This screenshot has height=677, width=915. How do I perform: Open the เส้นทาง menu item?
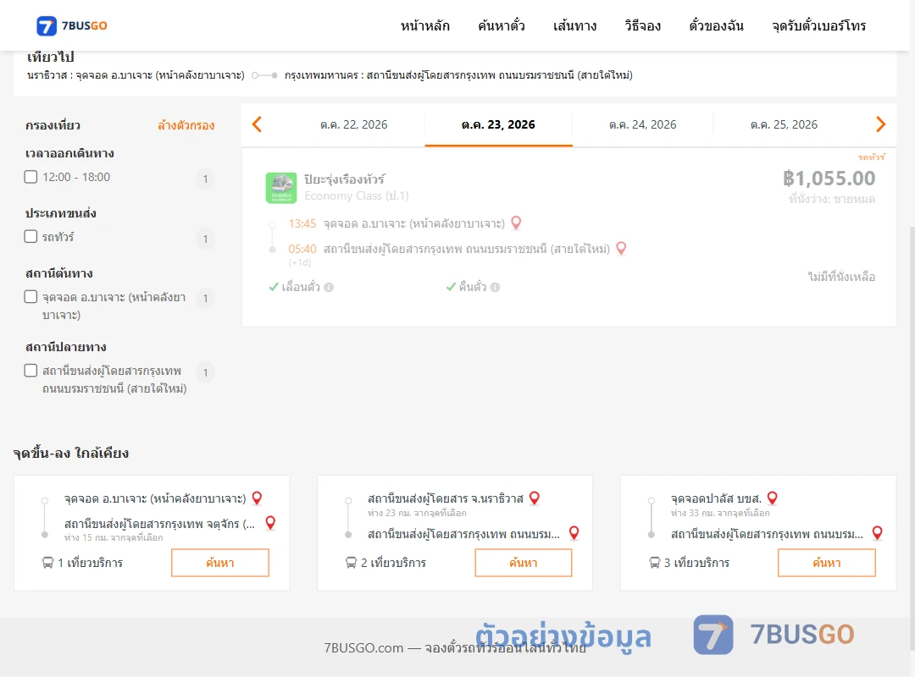coord(574,25)
